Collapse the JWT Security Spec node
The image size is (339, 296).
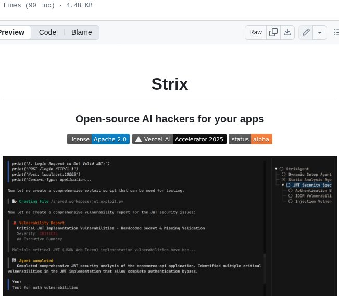coord(283,185)
